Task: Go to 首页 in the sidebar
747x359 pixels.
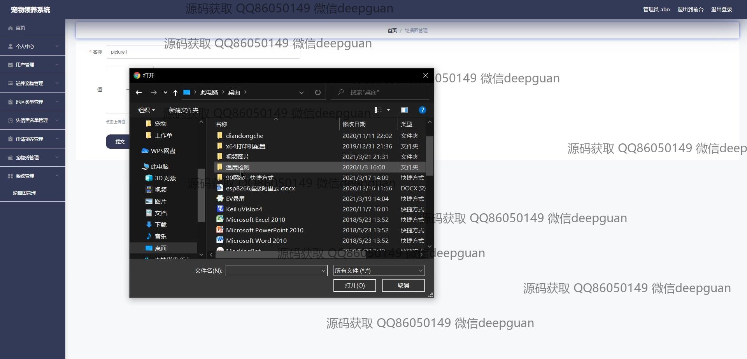Action: coord(20,28)
